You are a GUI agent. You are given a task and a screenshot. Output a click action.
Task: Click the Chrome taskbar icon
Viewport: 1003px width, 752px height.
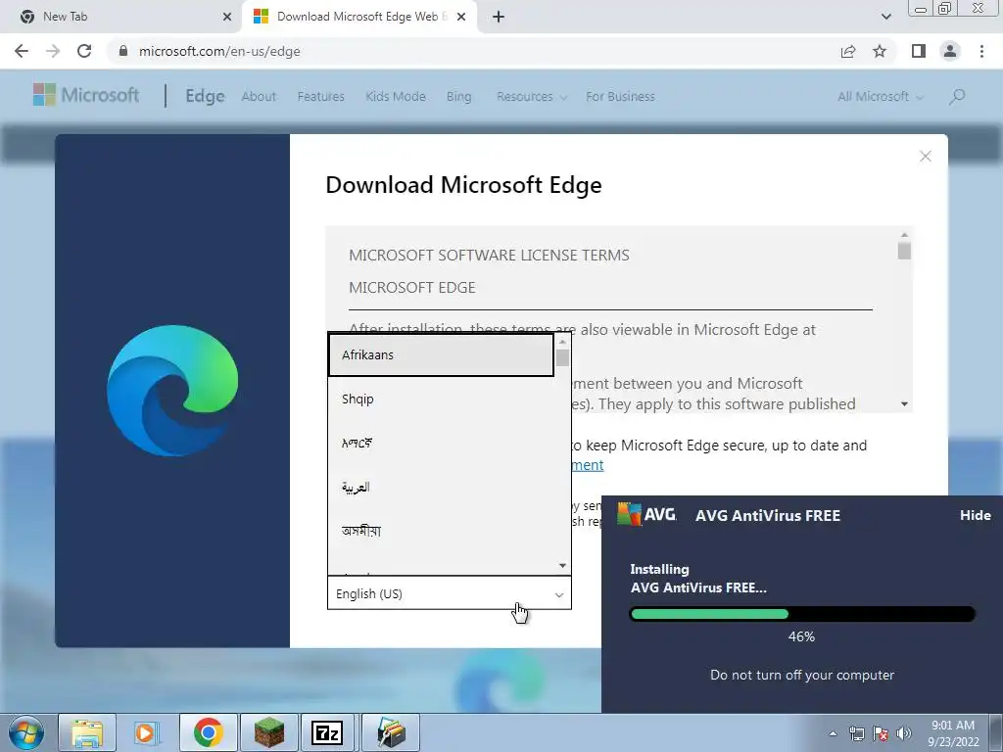(x=208, y=732)
